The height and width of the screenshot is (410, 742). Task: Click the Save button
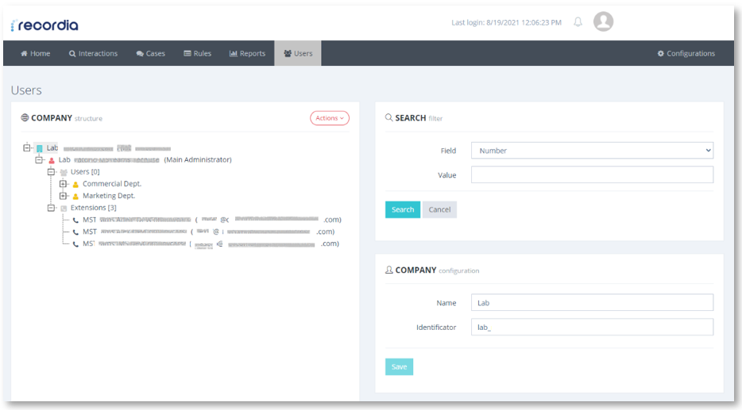[399, 367]
